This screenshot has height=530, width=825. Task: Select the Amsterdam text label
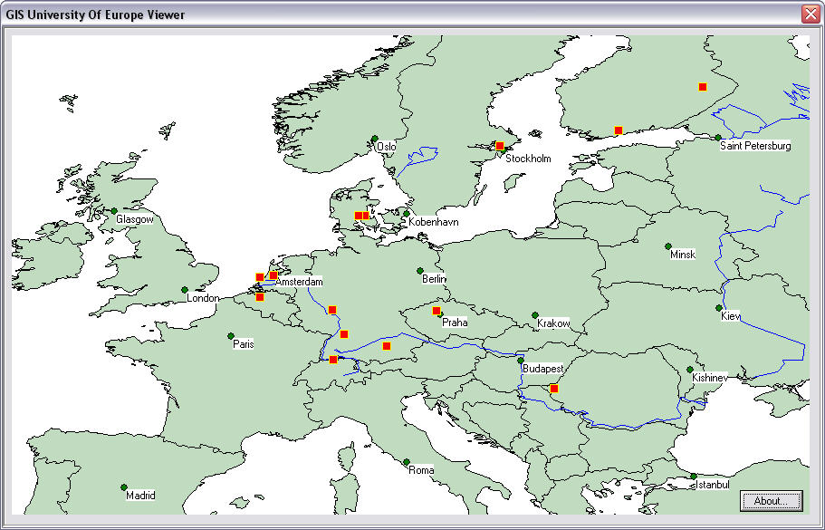[x=299, y=282]
